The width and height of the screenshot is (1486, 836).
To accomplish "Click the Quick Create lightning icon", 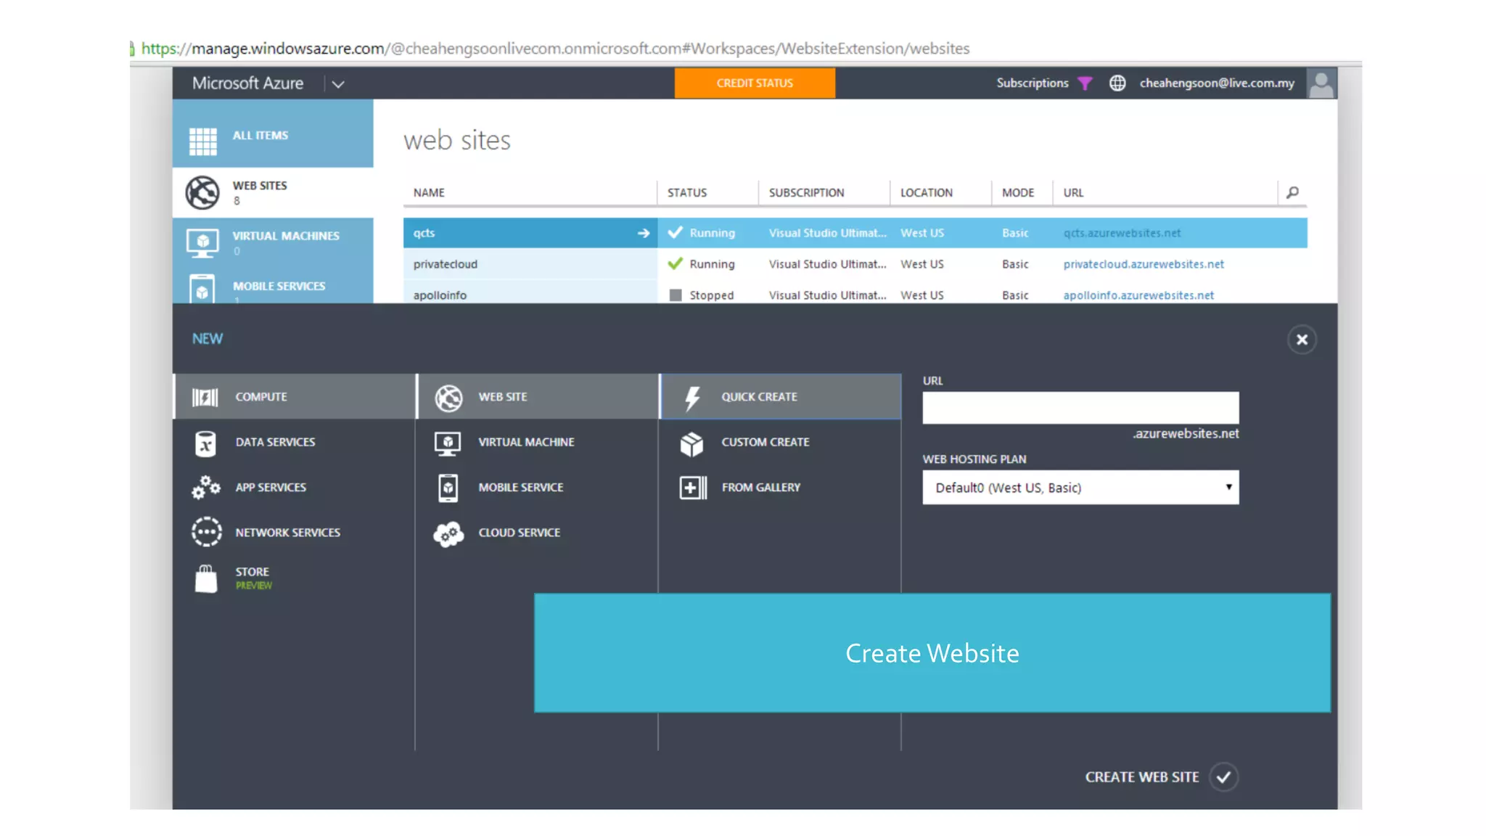I will pyautogui.click(x=692, y=398).
